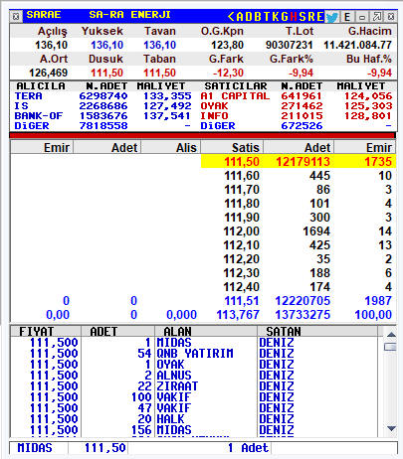Click the A1 CAPITAL seller row
Screen dimensions: 403x459
point(297,96)
